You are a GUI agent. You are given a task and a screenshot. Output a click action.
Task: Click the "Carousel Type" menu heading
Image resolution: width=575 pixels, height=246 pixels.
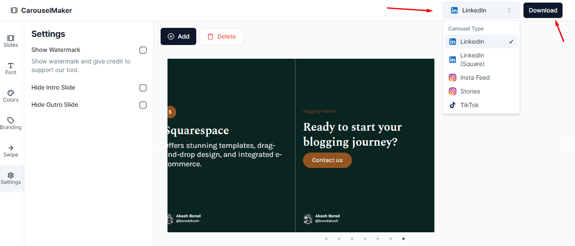click(x=466, y=29)
